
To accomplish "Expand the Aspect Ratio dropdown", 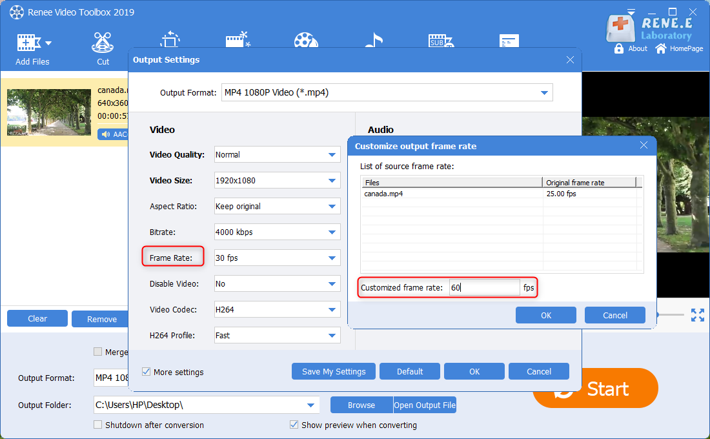I will (x=332, y=206).
